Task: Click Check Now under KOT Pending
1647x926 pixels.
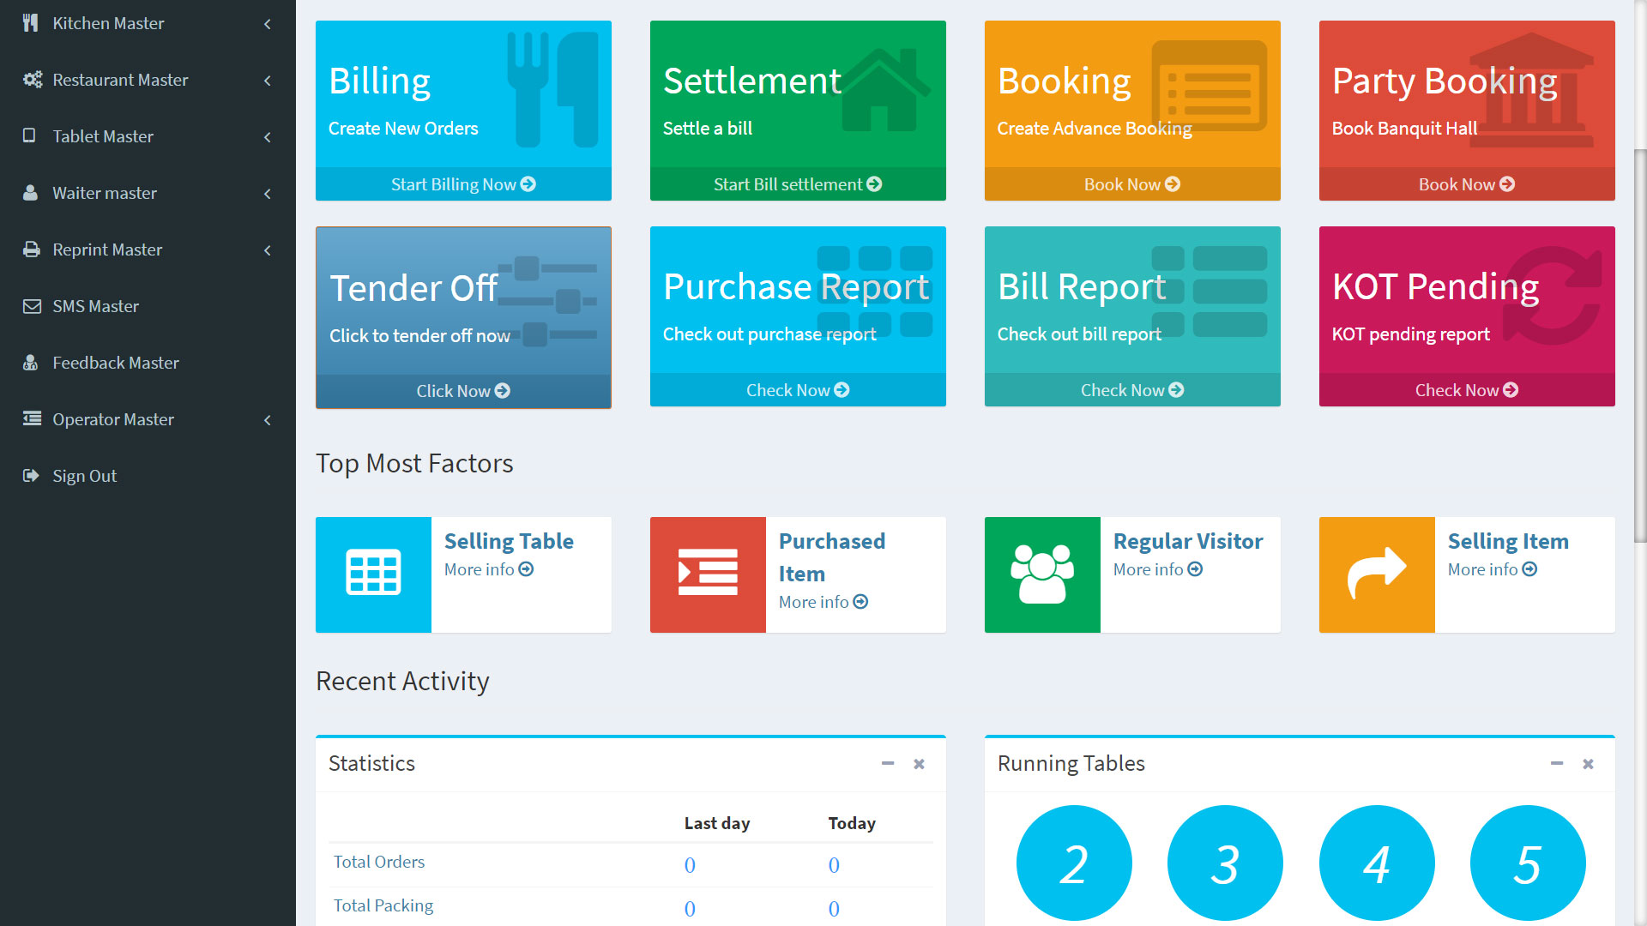Action: coord(1466,390)
